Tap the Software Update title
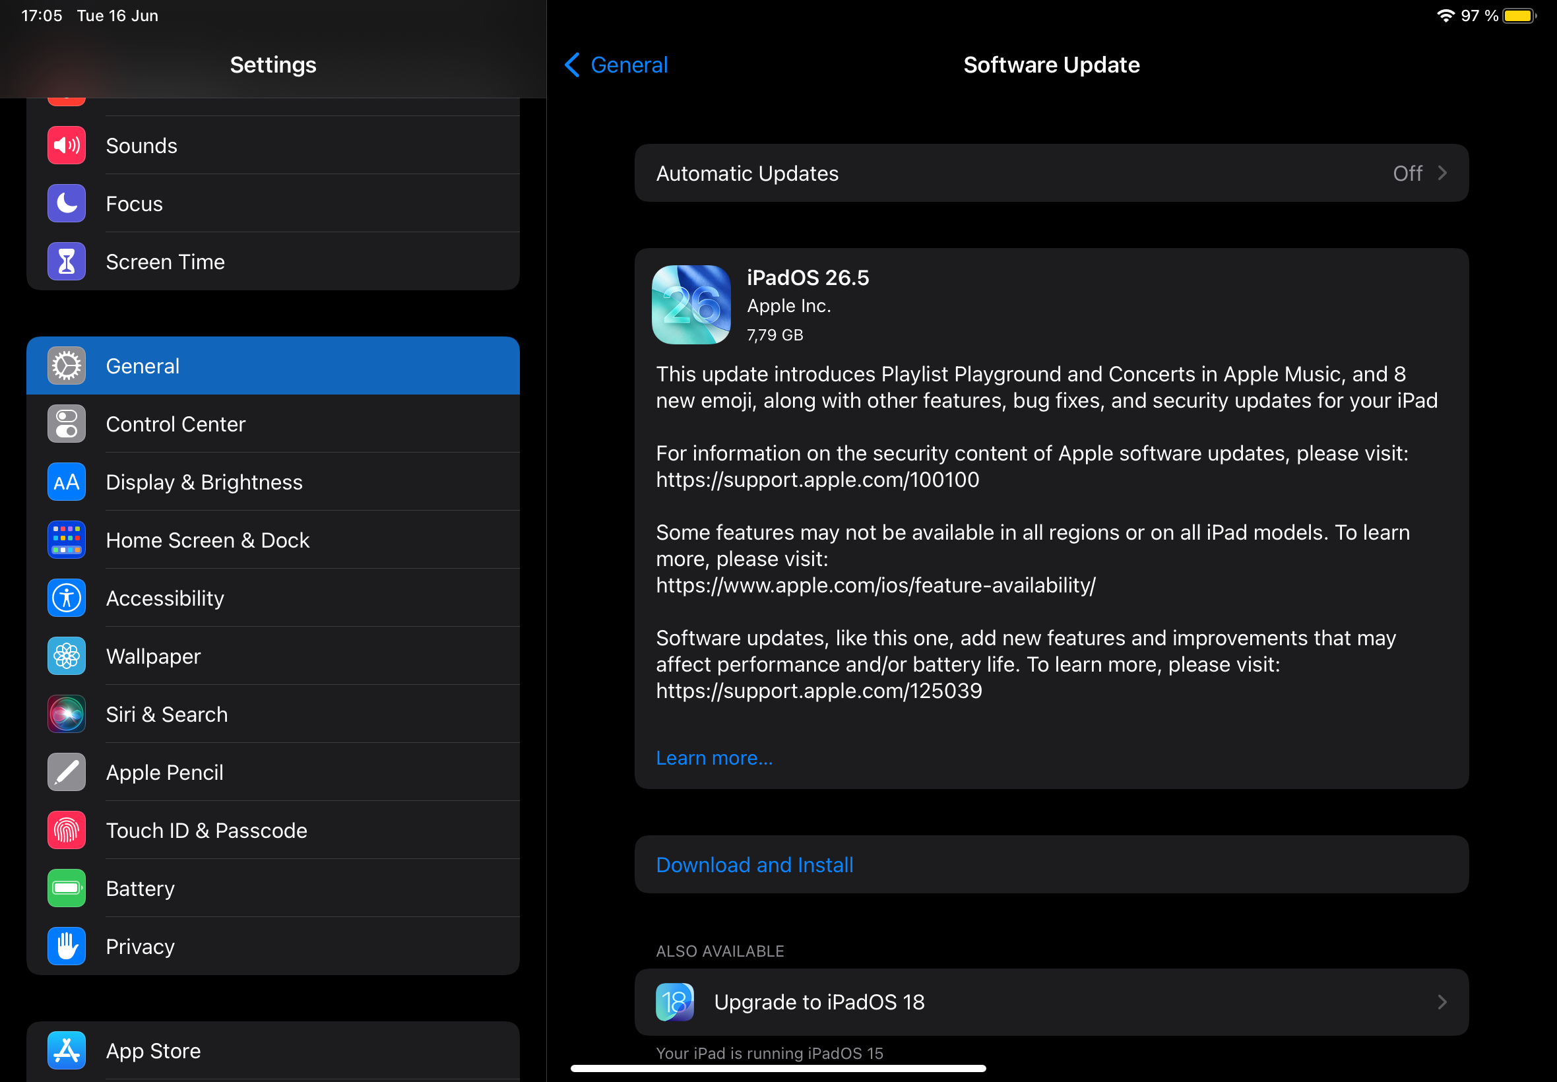The image size is (1557, 1082). 1052,65
